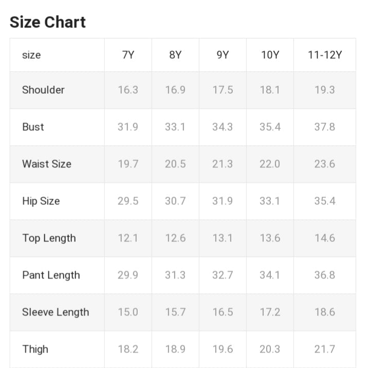
Task: Select the Hip Size row label
Action: coord(41,201)
